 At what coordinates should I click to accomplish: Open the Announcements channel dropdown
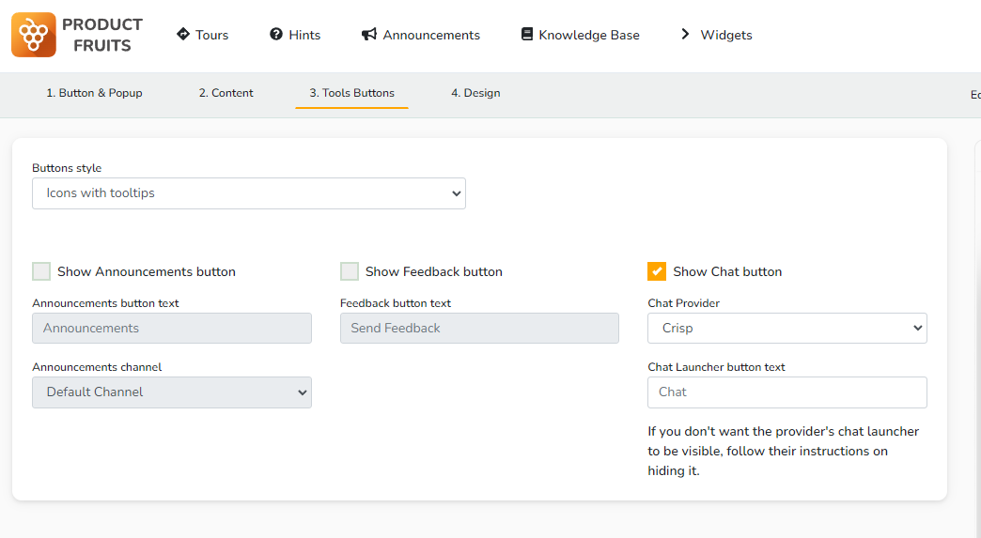(x=172, y=392)
